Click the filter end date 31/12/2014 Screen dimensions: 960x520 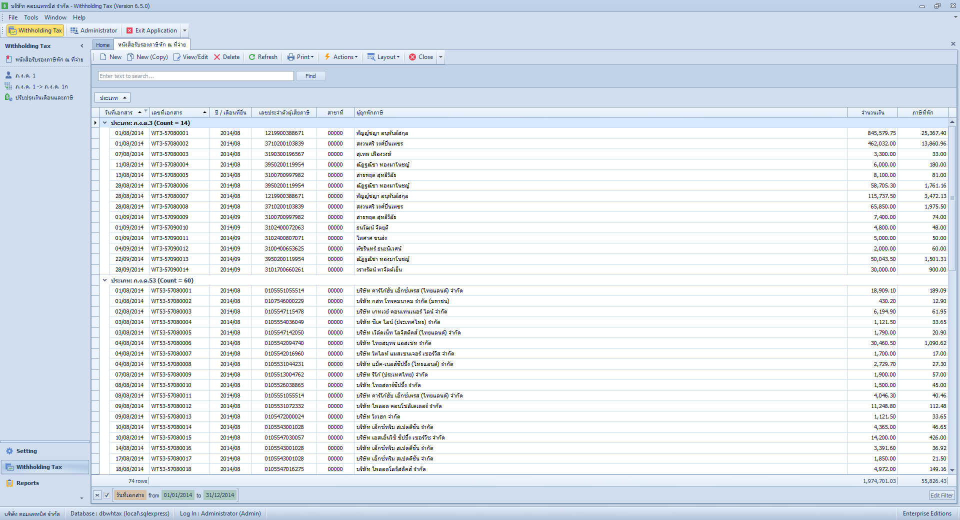pos(220,495)
